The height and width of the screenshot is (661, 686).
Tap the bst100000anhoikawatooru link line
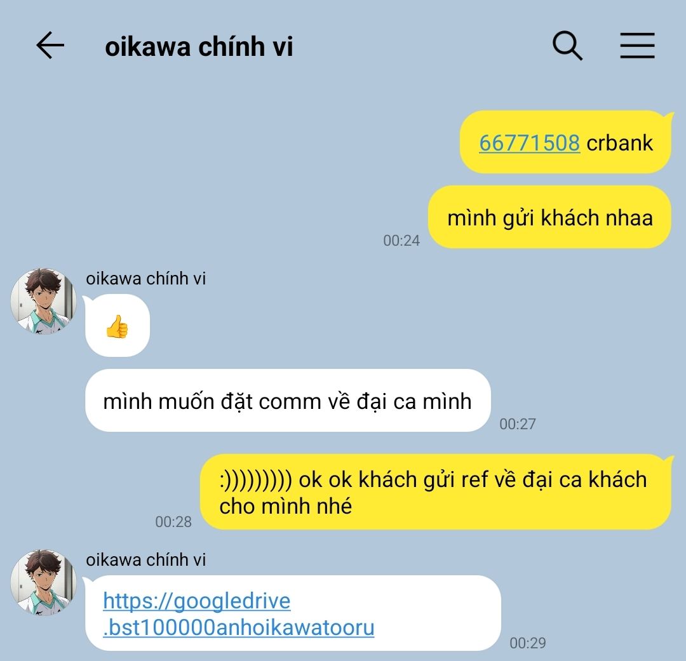pos(239,627)
